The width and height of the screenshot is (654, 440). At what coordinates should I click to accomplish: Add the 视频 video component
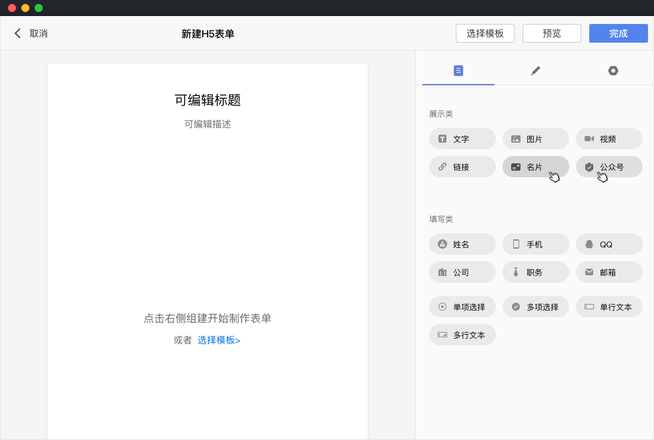click(609, 139)
